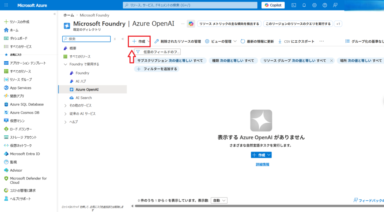Click the Microsoft Foundry breadcrumb
The width and height of the screenshot is (384, 212).
point(94,15)
